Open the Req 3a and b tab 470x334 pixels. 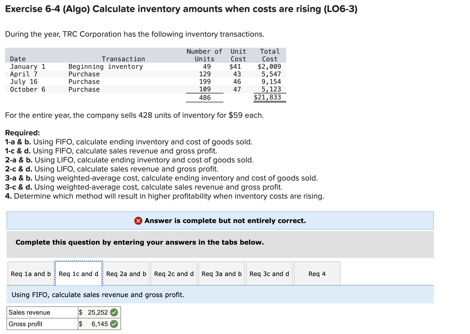[x=221, y=274]
